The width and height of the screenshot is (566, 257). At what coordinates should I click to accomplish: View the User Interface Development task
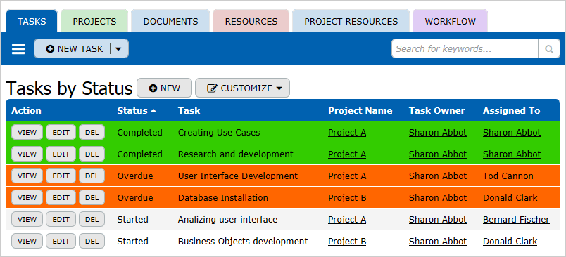(27, 176)
